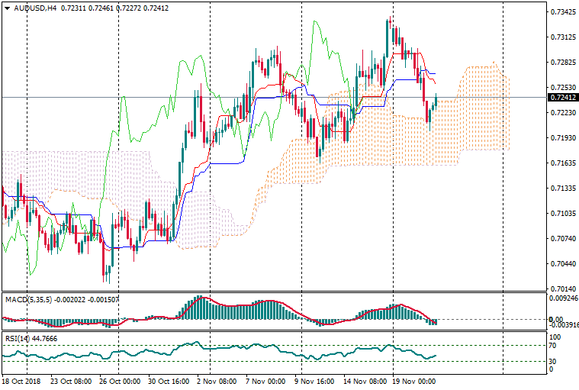Select the 7 Nov 00:00 time label
Viewport: 579px width, 390px height.
click(x=265, y=380)
